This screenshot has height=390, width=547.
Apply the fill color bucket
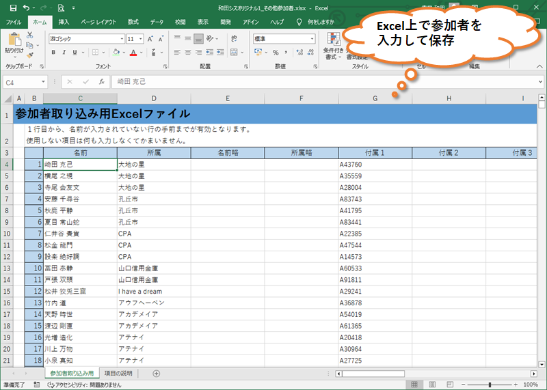coord(116,53)
